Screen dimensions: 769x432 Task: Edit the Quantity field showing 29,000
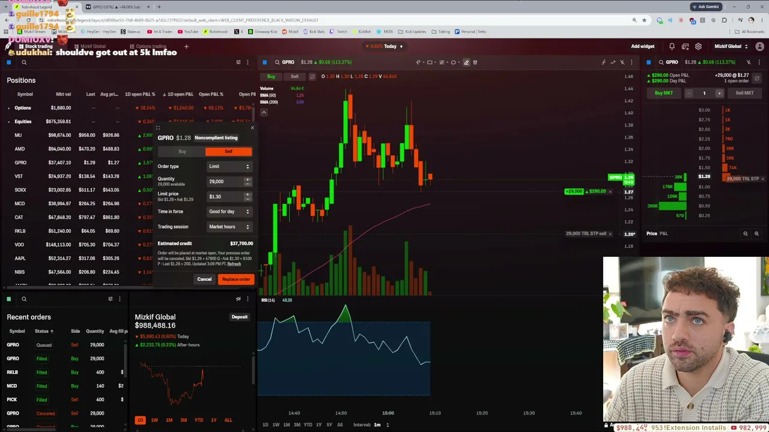229,181
